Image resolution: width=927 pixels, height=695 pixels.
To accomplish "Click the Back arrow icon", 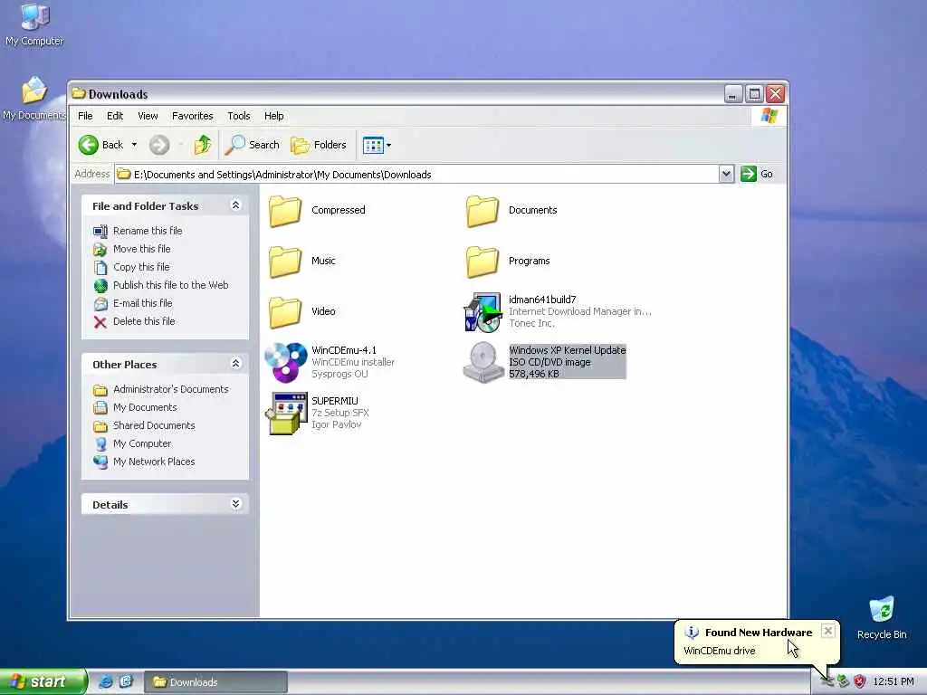I will [89, 145].
